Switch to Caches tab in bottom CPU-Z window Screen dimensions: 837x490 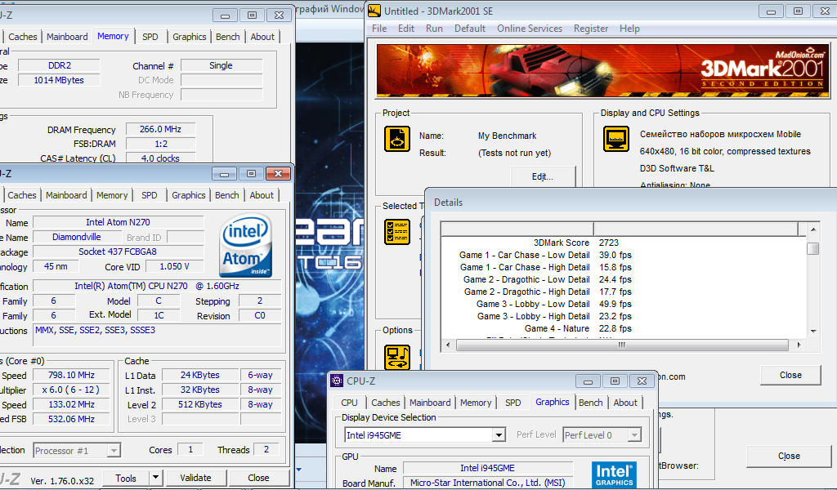click(386, 403)
